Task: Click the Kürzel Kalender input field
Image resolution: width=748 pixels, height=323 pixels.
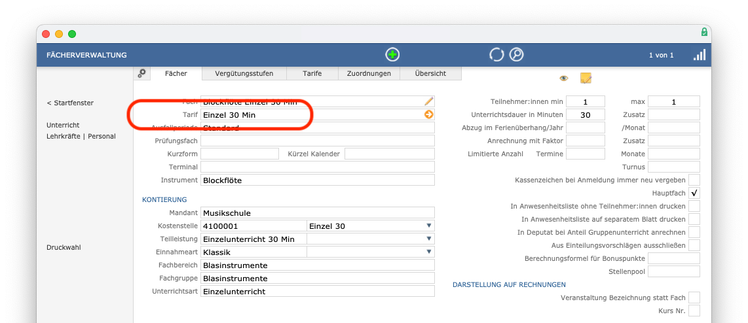Action: (x=390, y=154)
